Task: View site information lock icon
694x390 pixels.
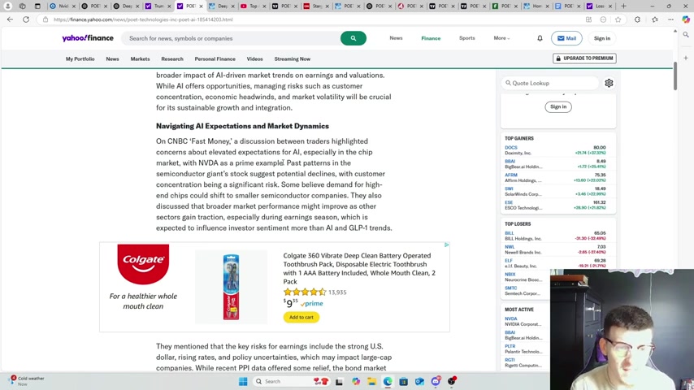Action: (x=46, y=19)
